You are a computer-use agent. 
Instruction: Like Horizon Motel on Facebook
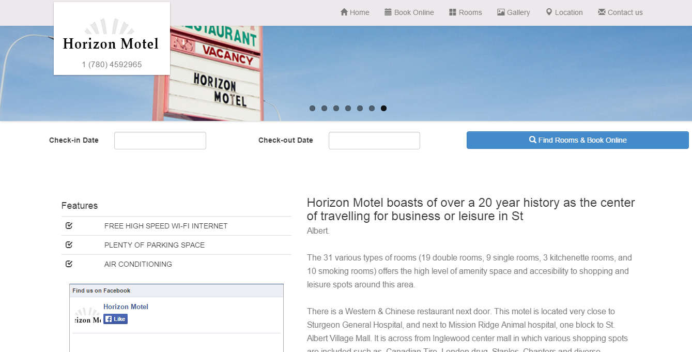tap(115, 319)
